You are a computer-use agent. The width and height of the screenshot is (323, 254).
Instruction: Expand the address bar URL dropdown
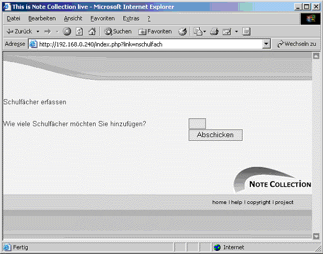pos(267,44)
